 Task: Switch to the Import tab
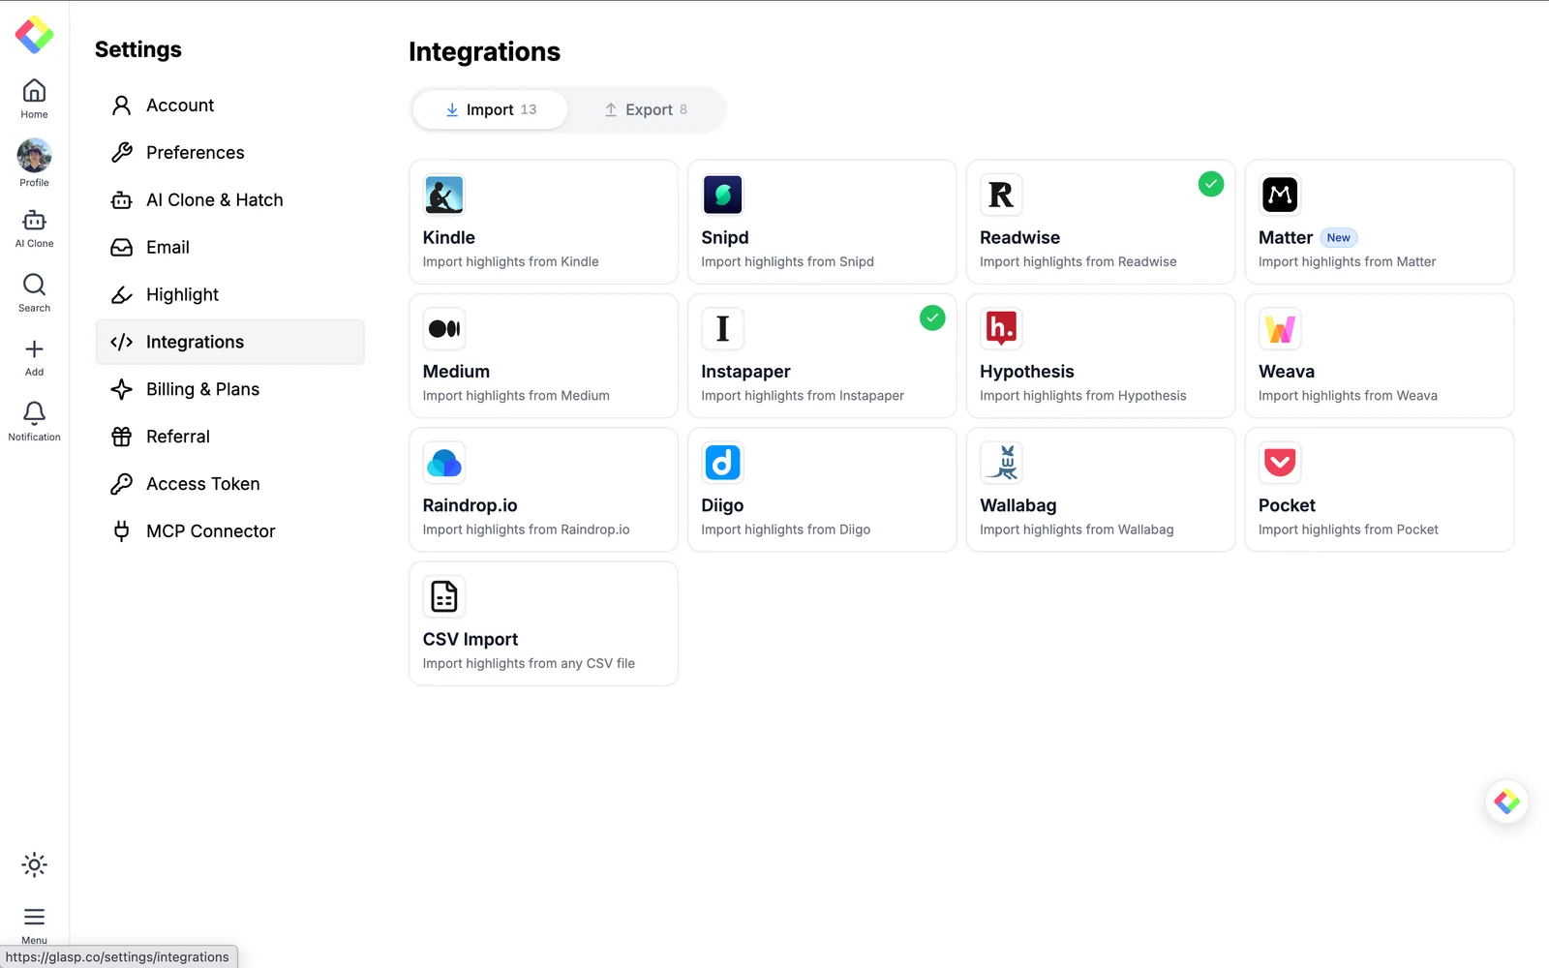[x=490, y=109]
